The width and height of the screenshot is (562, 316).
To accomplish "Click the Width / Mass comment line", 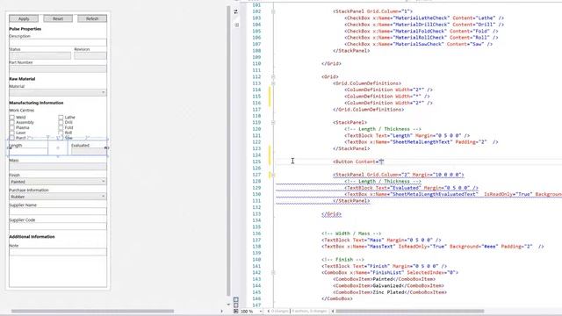I will (x=351, y=233).
